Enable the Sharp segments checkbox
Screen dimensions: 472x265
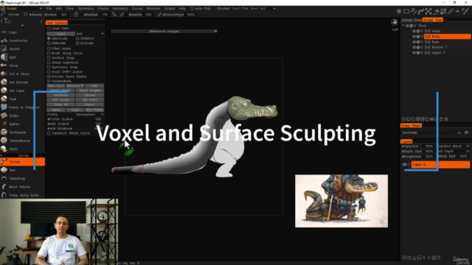[x=49, y=63]
